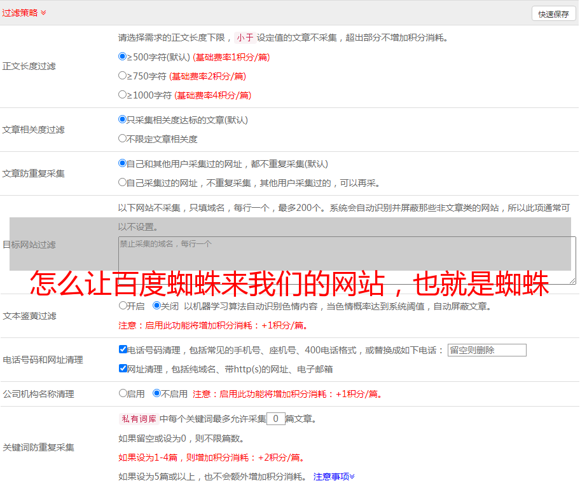Select 不启用 for 公司机构名称清理
This screenshot has width=580, height=488.
point(156,393)
